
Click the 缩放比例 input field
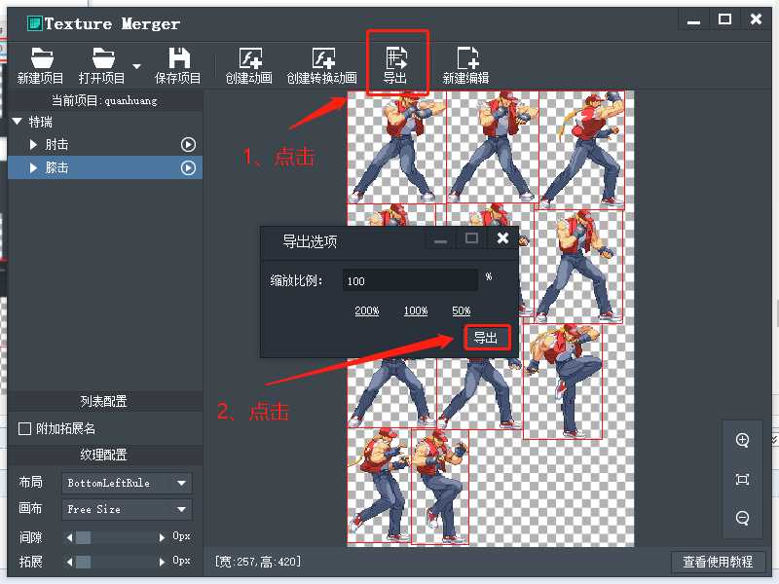[410, 280]
